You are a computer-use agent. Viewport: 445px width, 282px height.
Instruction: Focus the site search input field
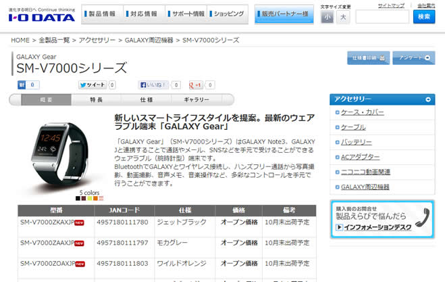pyautogui.click(x=382, y=17)
